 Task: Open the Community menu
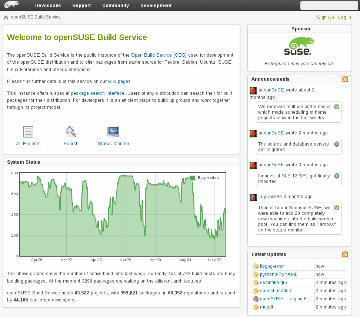[116, 6]
